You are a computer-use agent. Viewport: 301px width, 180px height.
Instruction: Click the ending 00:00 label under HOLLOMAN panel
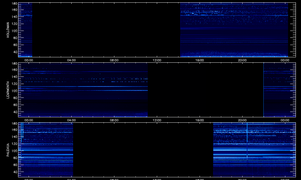point(285,60)
